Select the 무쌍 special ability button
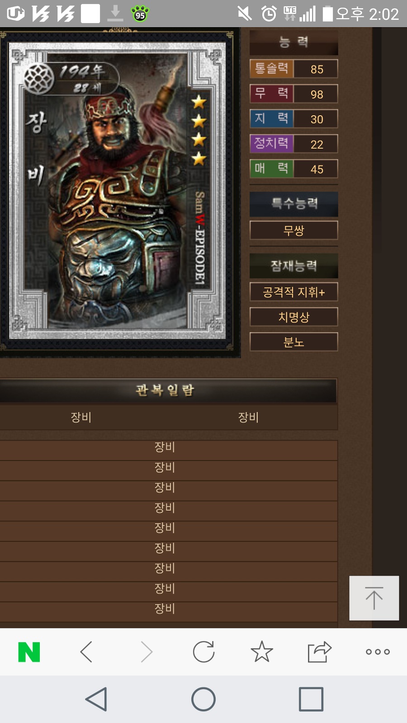 pyautogui.click(x=294, y=230)
